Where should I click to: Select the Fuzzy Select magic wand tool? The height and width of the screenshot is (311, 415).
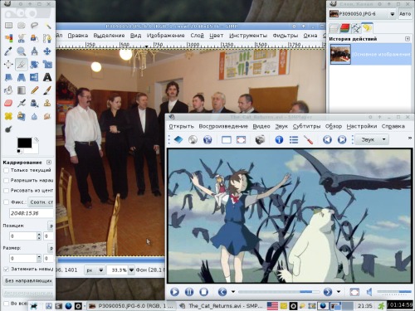[x=47, y=26]
